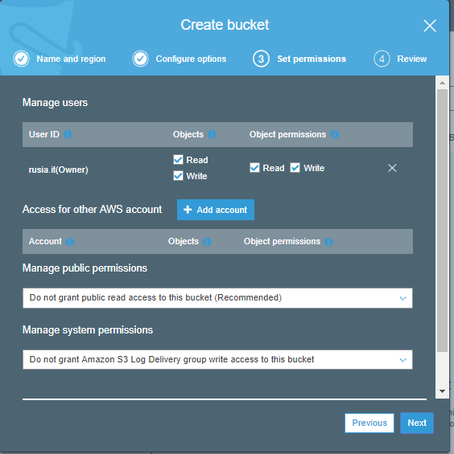Click the info icon next to Object permissions in the Account table
The height and width of the screenshot is (454, 454).
pos(328,242)
